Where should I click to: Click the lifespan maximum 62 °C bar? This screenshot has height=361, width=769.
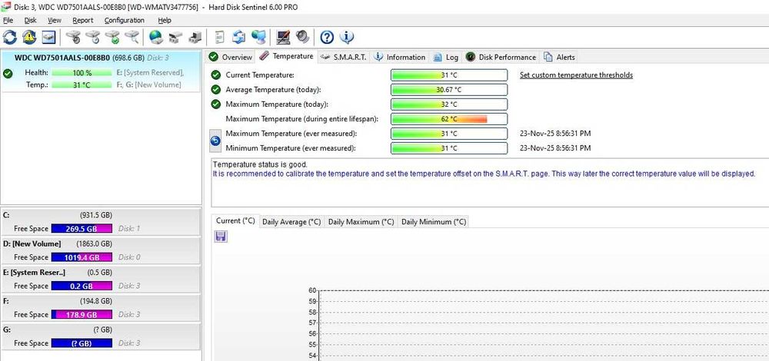click(449, 119)
